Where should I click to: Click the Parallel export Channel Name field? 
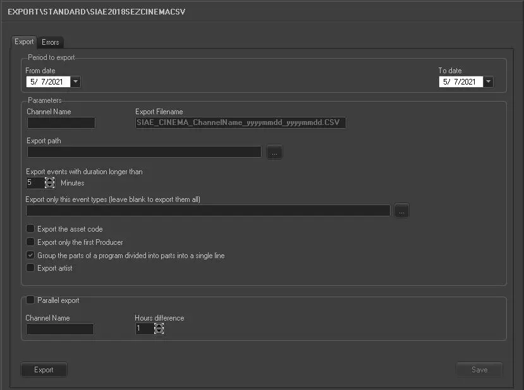(x=59, y=329)
